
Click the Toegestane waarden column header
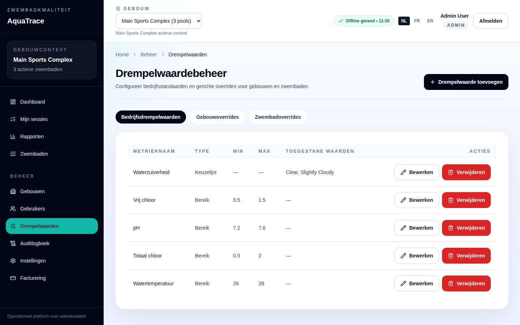pos(320,151)
